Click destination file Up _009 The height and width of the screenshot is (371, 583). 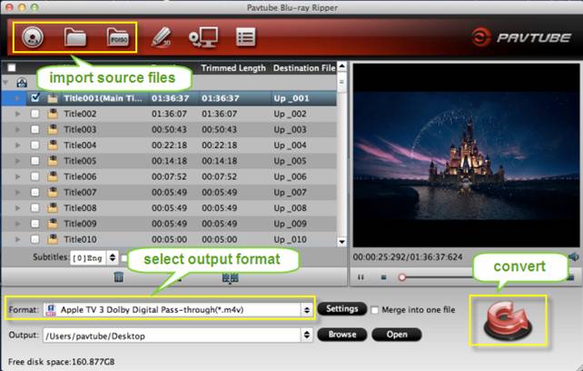click(x=290, y=223)
